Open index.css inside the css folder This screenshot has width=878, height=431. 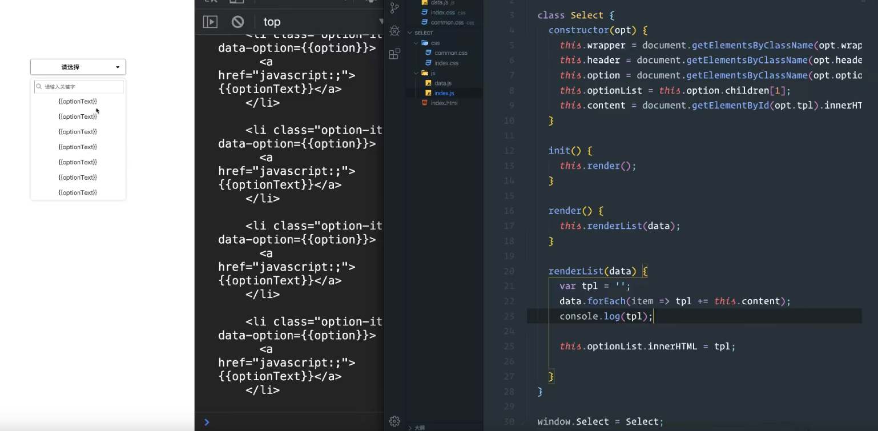[x=446, y=63]
